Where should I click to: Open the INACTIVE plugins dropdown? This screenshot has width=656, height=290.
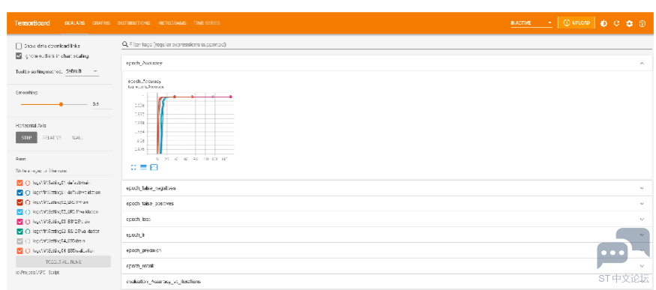pos(532,23)
